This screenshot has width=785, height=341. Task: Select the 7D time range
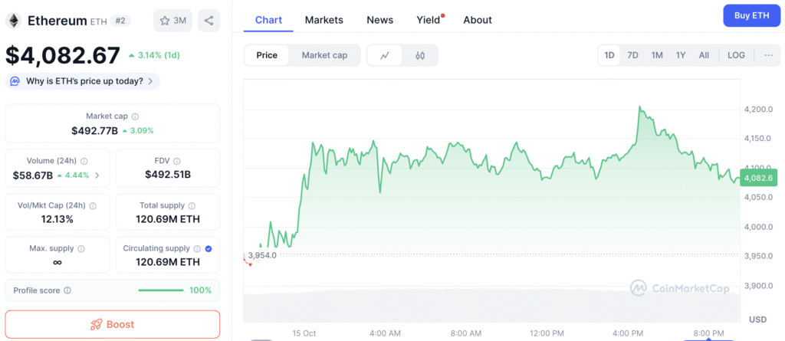point(632,55)
